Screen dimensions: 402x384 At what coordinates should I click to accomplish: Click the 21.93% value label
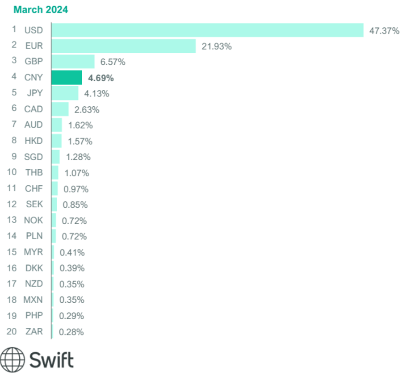coord(217,46)
